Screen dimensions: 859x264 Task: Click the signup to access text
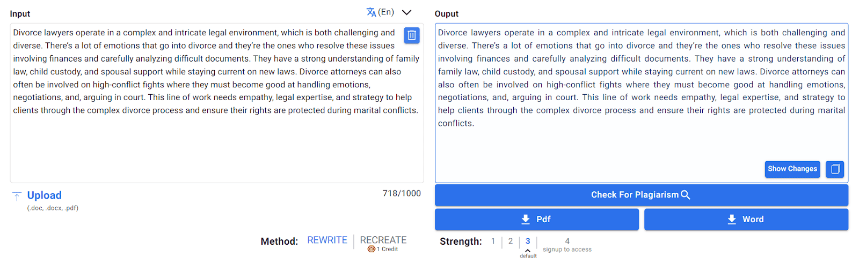(567, 250)
